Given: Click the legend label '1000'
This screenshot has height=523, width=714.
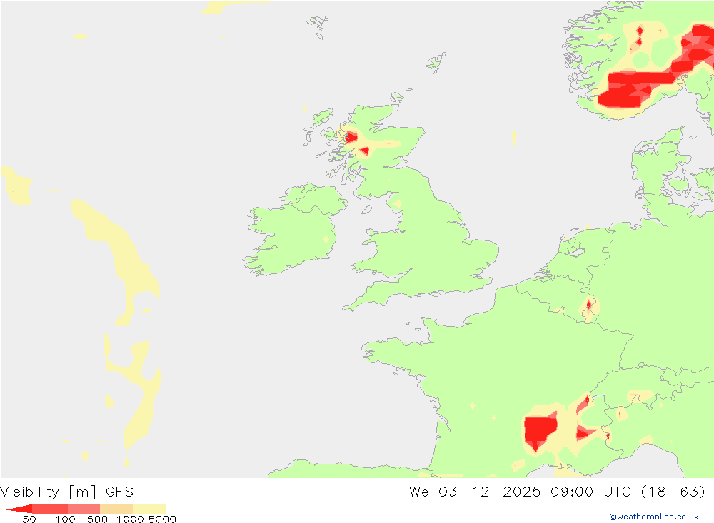Looking at the screenshot, I should pyautogui.click(x=130, y=519).
